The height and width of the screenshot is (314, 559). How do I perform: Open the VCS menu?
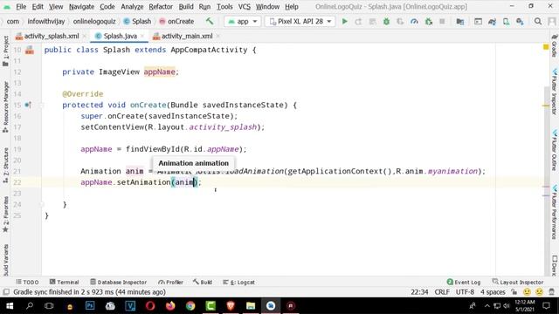(x=245, y=7)
